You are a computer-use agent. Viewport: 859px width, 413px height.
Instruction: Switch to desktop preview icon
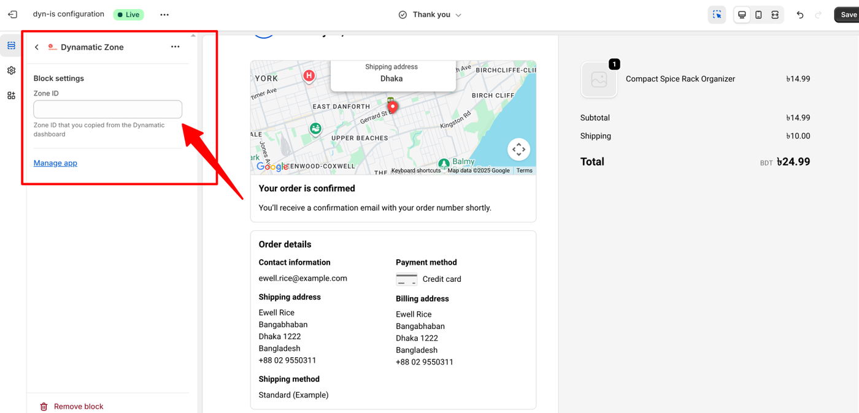pyautogui.click(x=742, y=15)
